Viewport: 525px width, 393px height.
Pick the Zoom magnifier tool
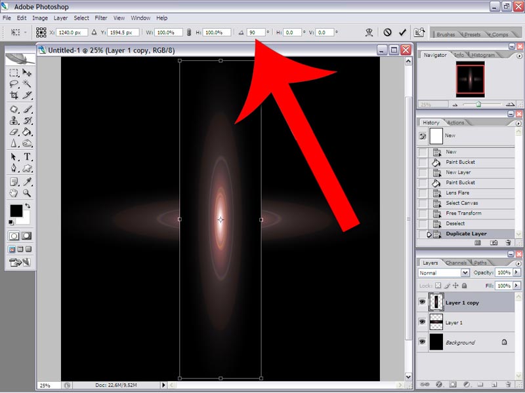[x=27, y=193]
